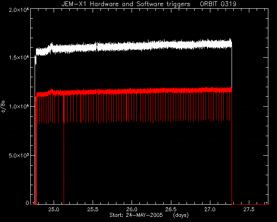Click the 1.5×10⁴ y-axis label
This screenshot has width=277, height=222.
click(x=19, y=58)
